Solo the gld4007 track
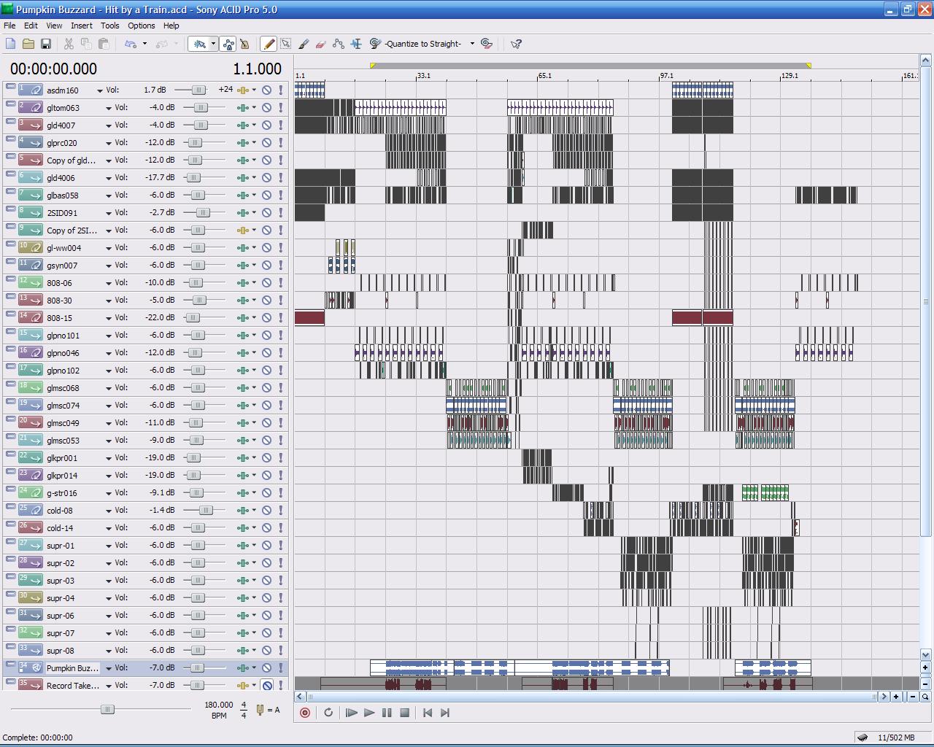This screenshot has width=934, height=747. point(281,125)
